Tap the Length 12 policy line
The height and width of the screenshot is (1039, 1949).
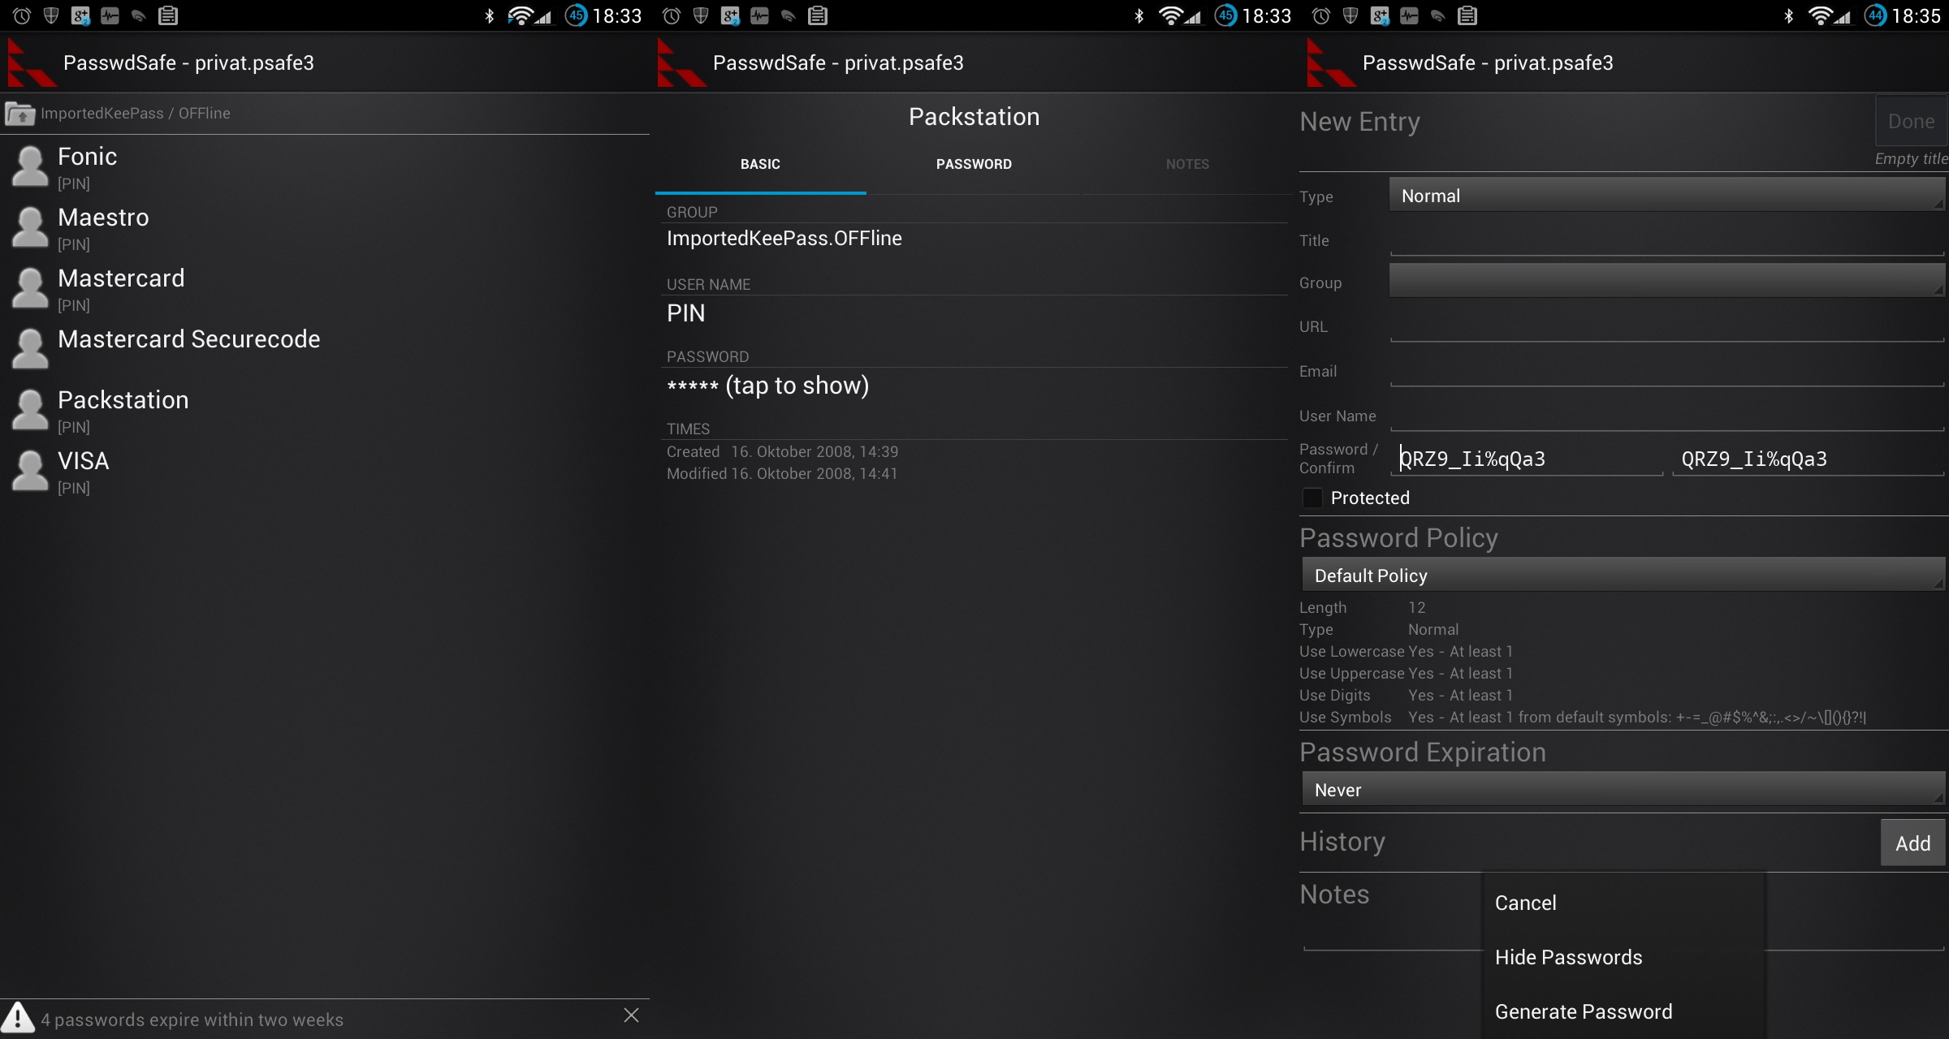coord(1362,607)
